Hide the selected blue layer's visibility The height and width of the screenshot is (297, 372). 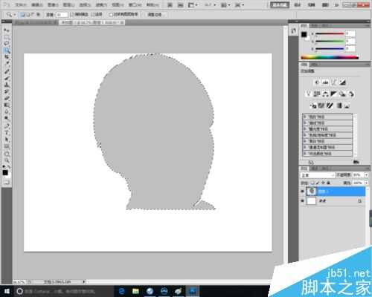[302, 192]
